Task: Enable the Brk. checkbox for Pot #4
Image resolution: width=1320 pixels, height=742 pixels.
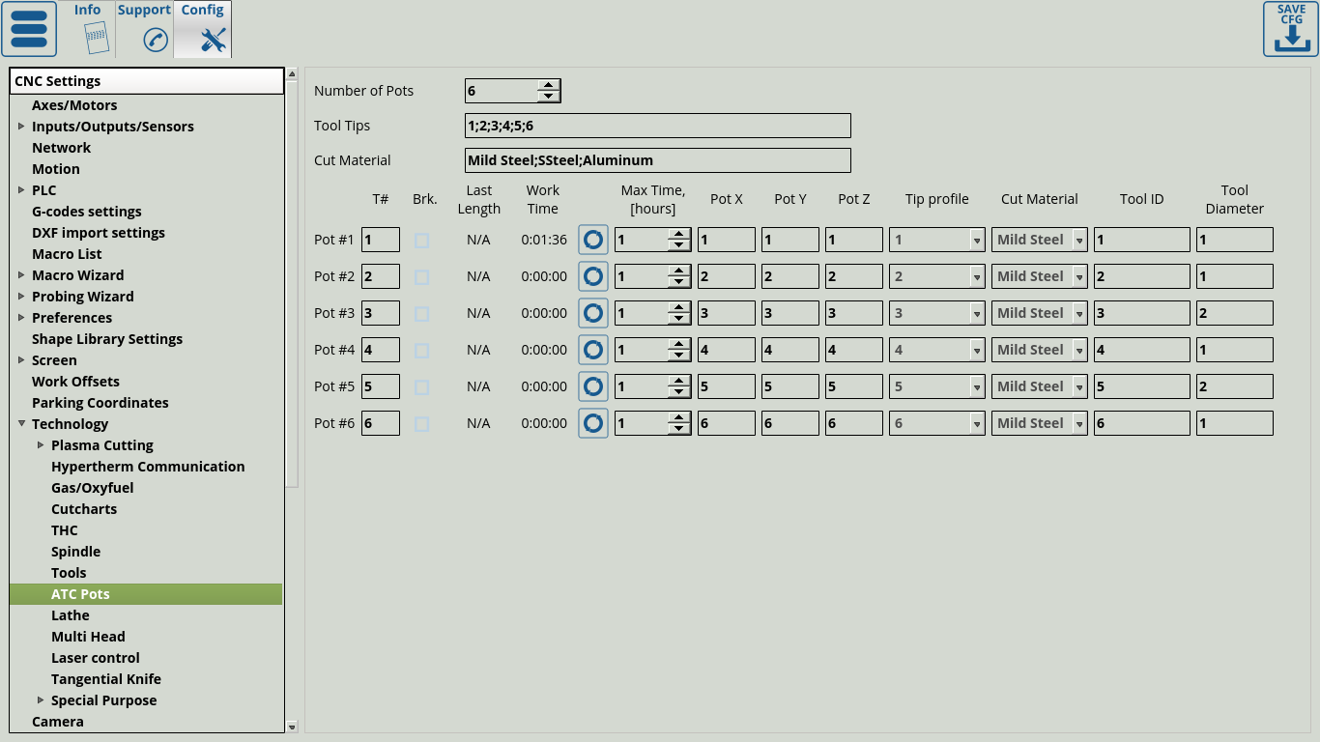Action: [421, 351]
